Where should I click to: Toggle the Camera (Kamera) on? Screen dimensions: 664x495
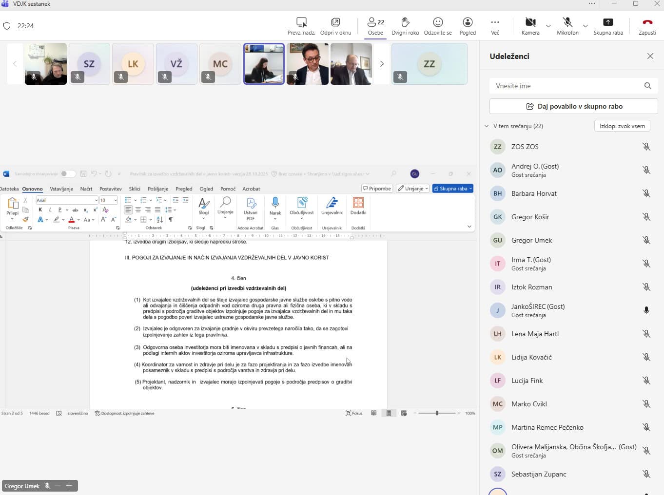(530, 23)
